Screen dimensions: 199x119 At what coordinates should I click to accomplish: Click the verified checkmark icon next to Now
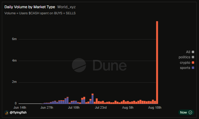coord(190,112)
